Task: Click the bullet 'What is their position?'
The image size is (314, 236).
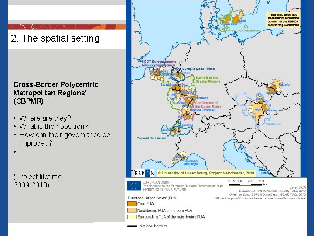Action: 54,126
